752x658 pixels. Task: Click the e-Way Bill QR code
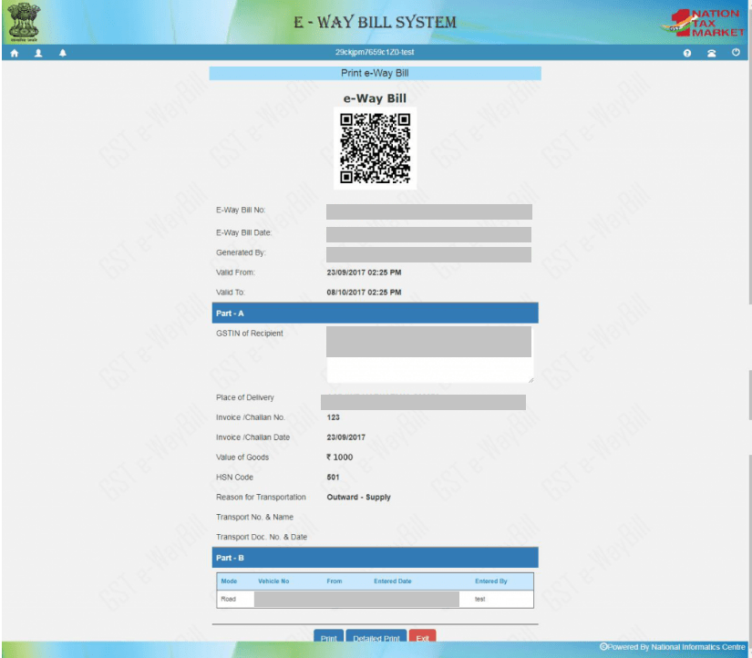(375, 148)
